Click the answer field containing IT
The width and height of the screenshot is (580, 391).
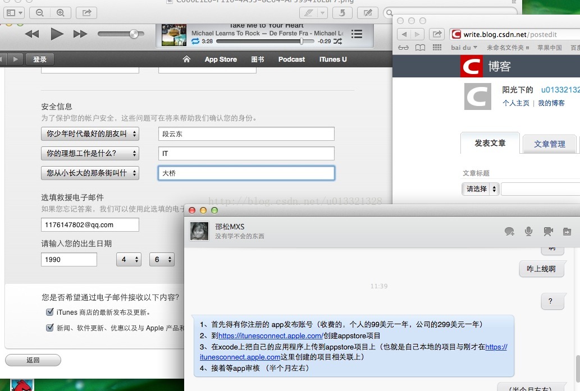246,153
